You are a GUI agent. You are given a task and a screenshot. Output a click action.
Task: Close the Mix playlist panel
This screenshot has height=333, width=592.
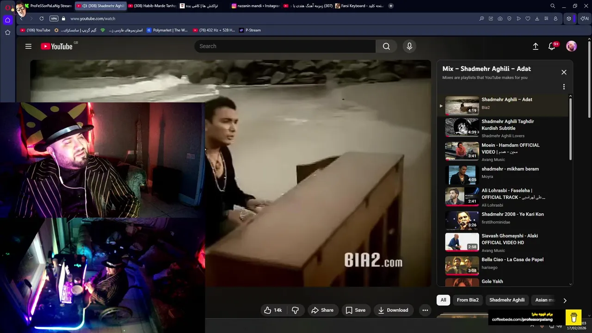pyautogui.click(x=564, y=72)
